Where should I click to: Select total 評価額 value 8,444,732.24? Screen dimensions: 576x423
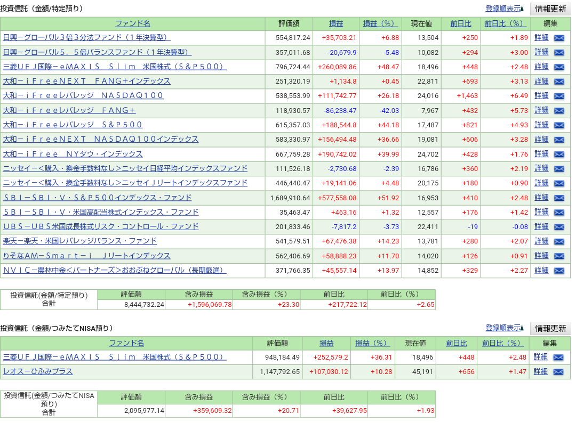[x=144, y=305]
